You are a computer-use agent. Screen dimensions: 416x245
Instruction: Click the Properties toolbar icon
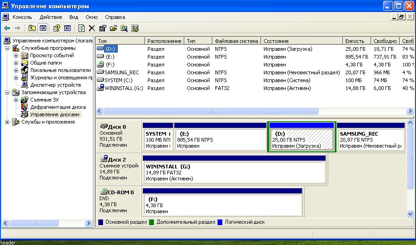103,28
